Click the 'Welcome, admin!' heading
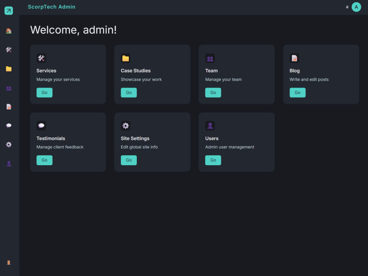Viewport: 368px width, 276px height. (74, 30)
